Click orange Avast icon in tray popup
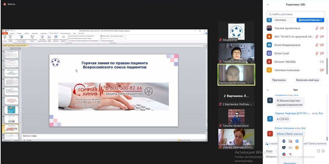 [297, 148]
